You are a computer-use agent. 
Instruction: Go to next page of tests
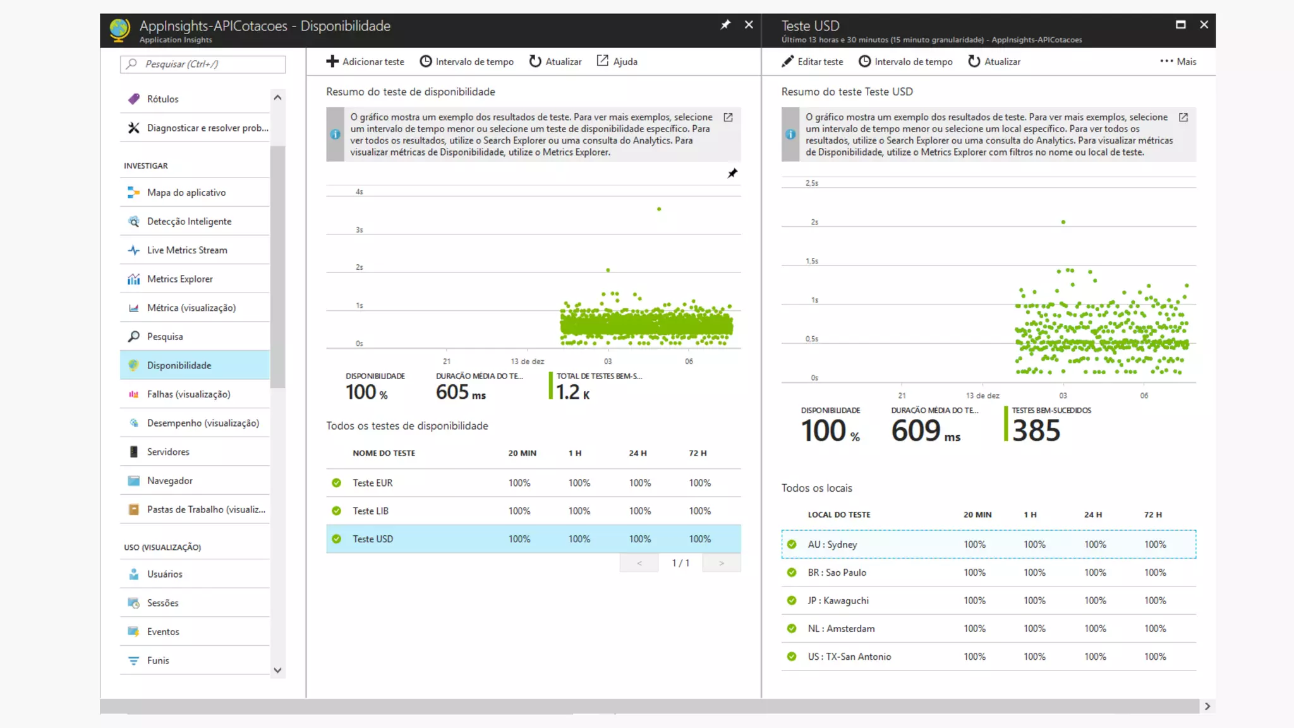click(722, 563)
